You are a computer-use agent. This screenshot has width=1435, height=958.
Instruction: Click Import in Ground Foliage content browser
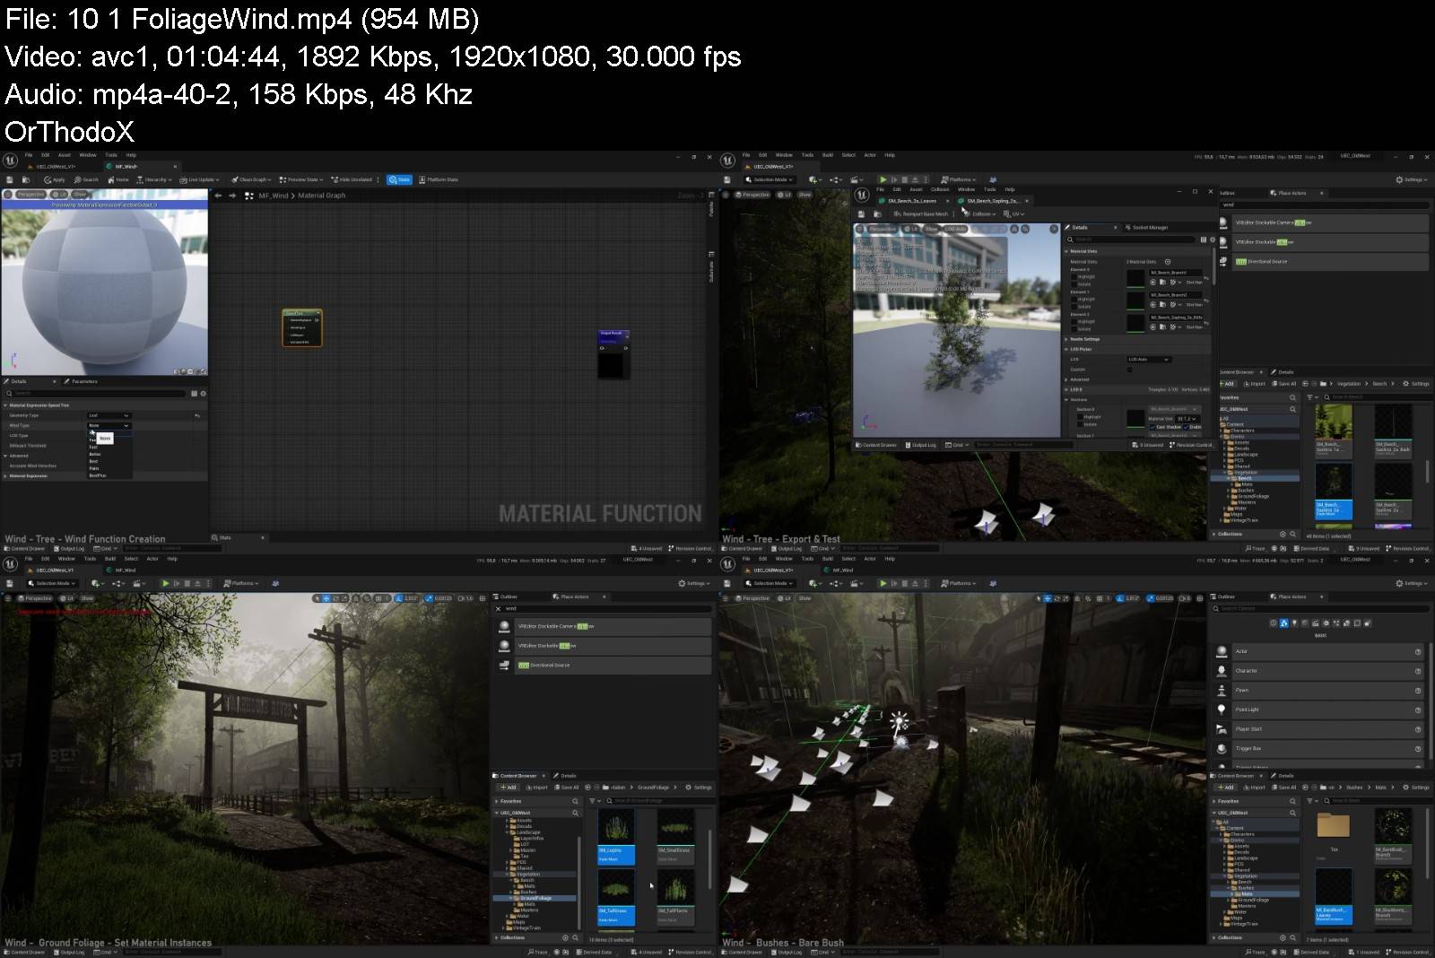[x=537, y=788]
